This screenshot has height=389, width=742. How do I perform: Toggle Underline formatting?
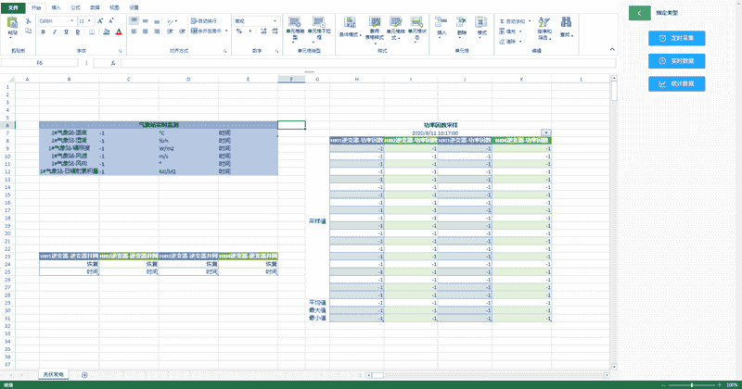click(66, 31)
